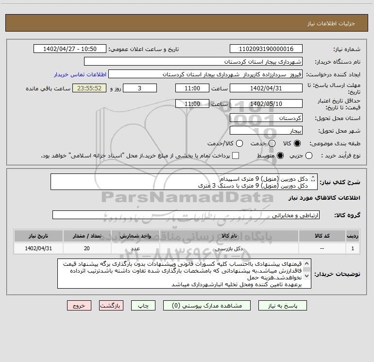Click the price validity hour 11:00 field
Image resolution: width=374 pixels, height=362 pixels.
tap(192, 103)
